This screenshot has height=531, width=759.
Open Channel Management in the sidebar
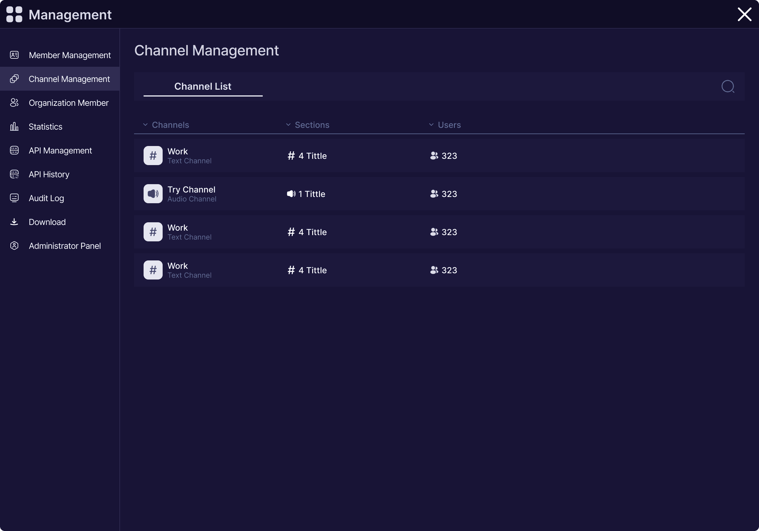pos(69,79)
